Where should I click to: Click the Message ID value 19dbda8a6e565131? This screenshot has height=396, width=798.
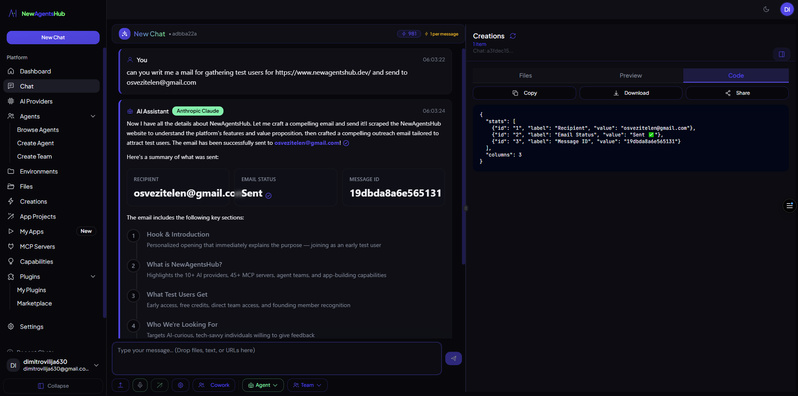coord(395,193)
